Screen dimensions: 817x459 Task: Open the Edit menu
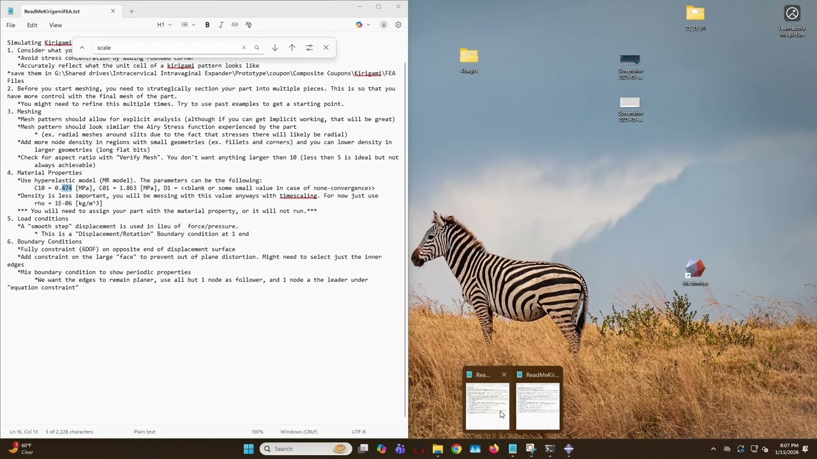point(32,25)
